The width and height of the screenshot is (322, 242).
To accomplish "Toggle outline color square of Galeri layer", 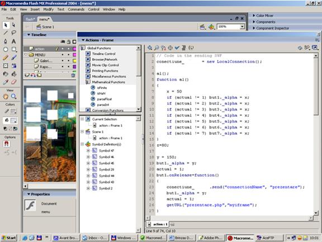I will (x=74, y=60).
